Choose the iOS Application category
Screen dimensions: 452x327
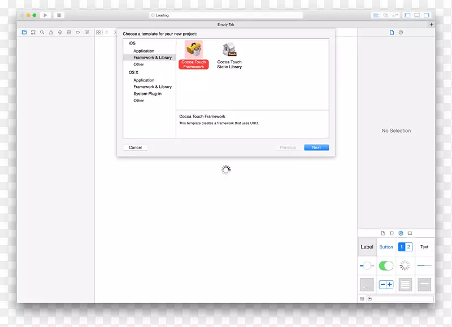(x=144, y=51)
